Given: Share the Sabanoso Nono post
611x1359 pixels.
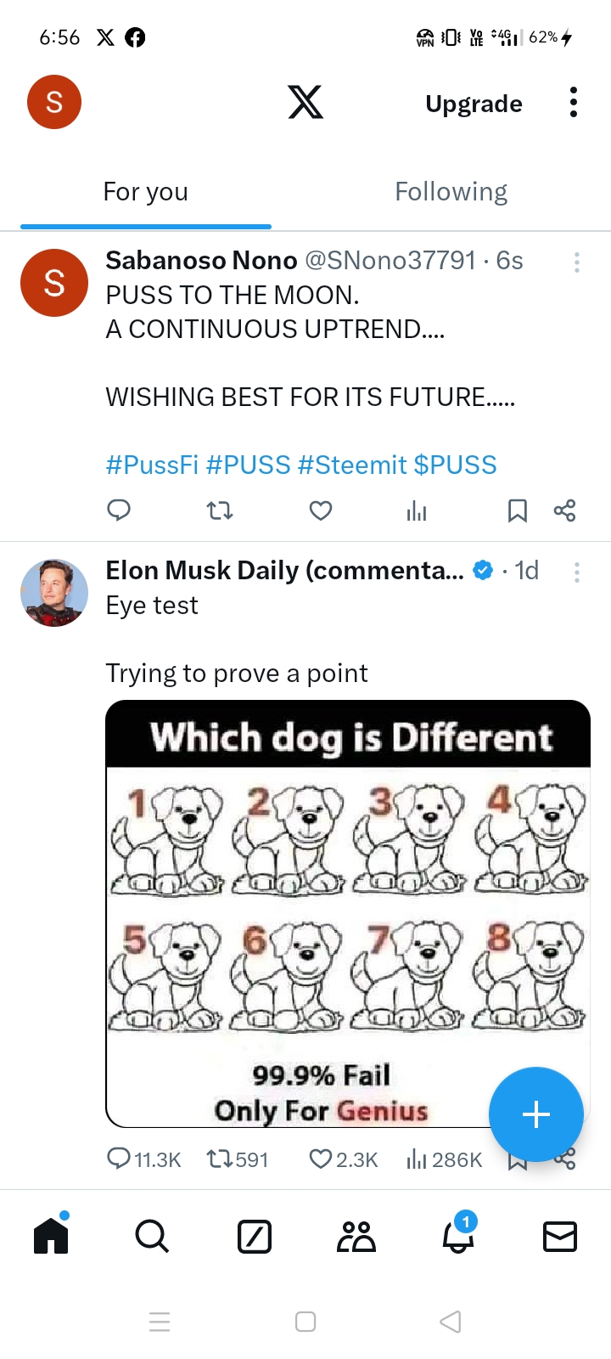Looking at the screenshot, I should [x=564, y=510].
